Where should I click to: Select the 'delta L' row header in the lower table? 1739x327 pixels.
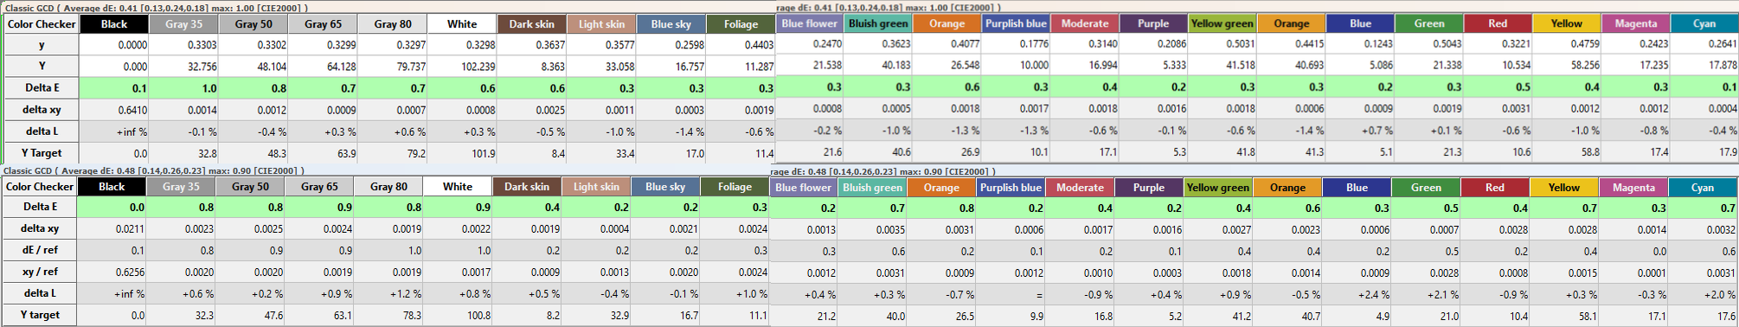(x=40, y=293)
